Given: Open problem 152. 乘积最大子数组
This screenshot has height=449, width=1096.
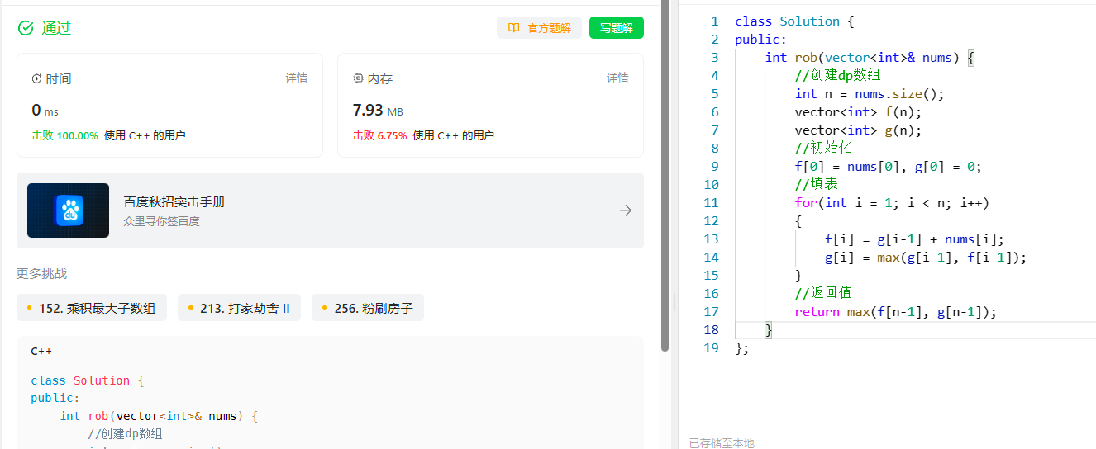Looking at the screenshot, I should (92, 308).
